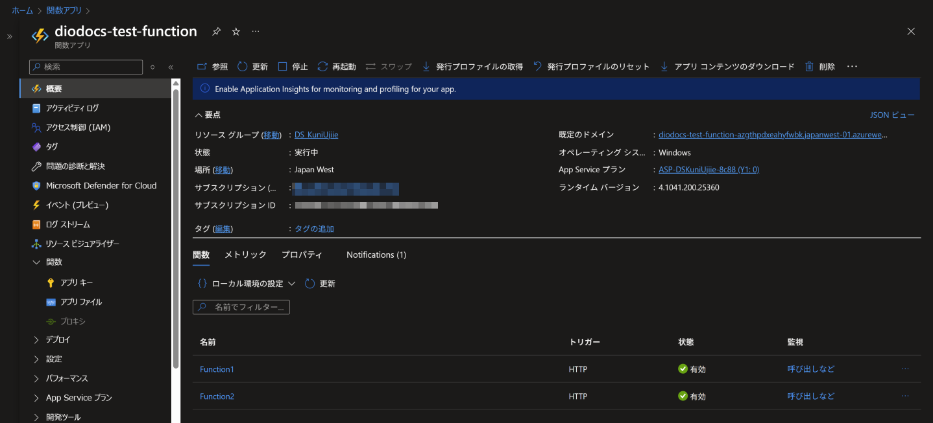
Task: Focus the sidebar 検索 search box
Action: 86,67
